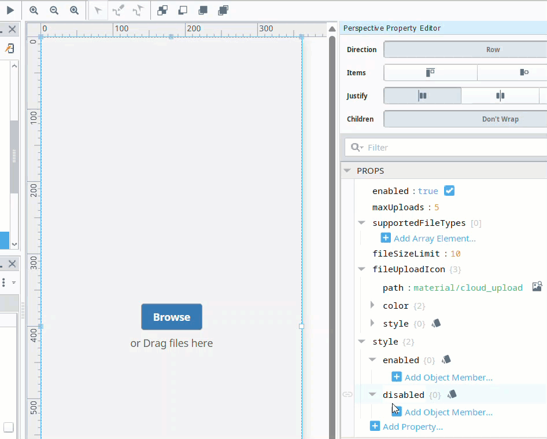The height and width of the screenshot is (439, 547).
Task: Click the move backward layering icon
Action: [x=183, y=10]
